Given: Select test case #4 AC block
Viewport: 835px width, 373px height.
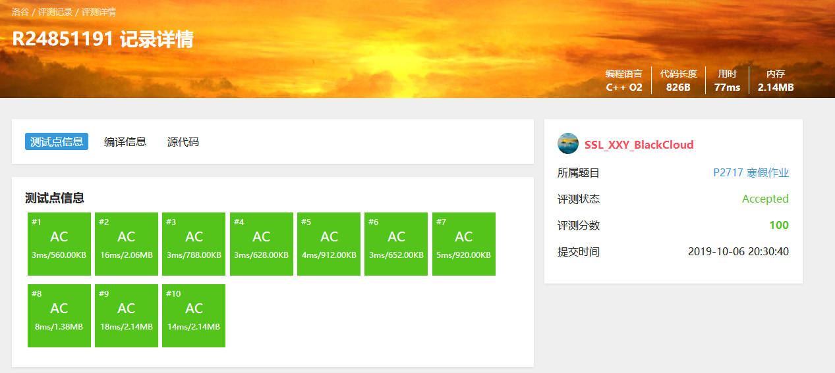Looking at the screenshot, I should click(x=262, y=244).
